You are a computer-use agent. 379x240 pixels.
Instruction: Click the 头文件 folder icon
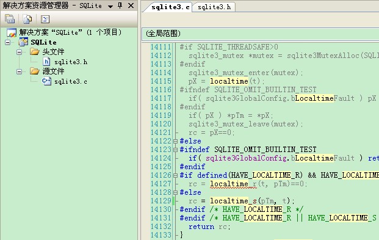coord(35,51)
